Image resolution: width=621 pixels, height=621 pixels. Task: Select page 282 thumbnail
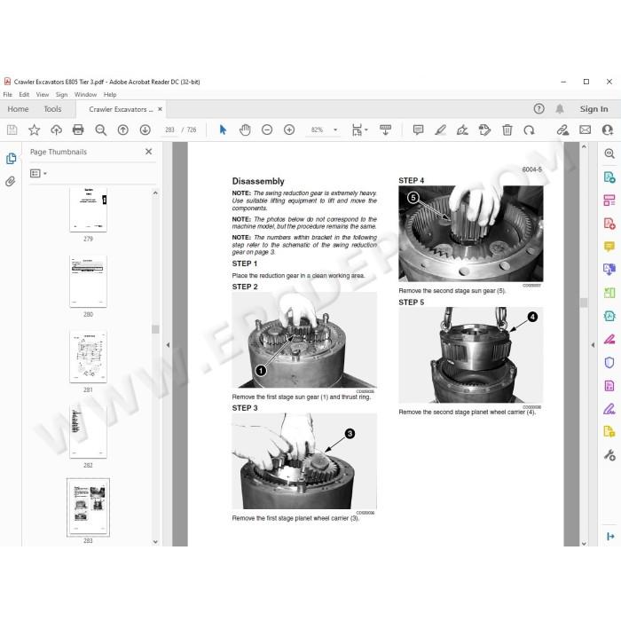(x=89, y=432)
